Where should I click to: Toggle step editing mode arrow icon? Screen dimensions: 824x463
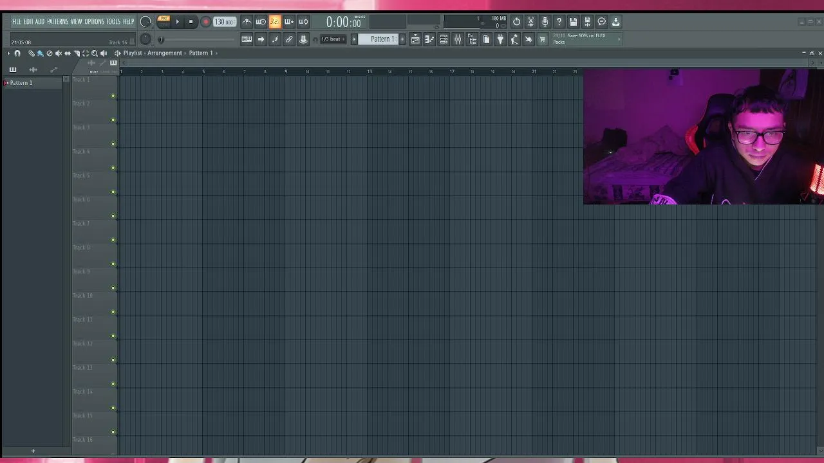tap(261, 39)
